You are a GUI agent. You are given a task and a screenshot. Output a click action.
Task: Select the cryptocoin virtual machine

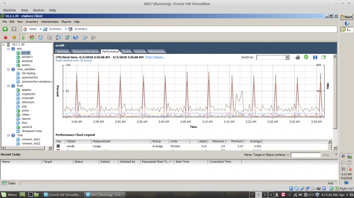28,94
